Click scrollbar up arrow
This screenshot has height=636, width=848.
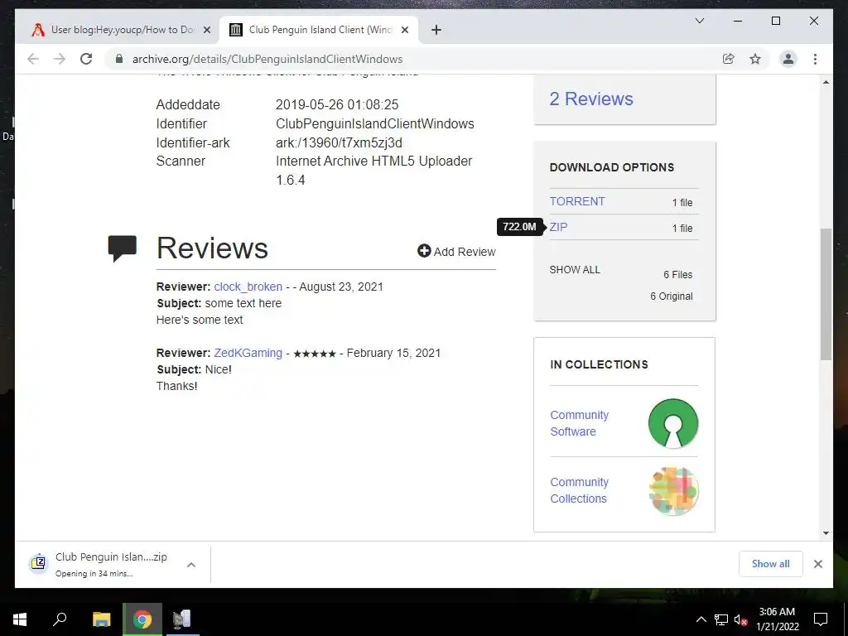tap(826, 82)
